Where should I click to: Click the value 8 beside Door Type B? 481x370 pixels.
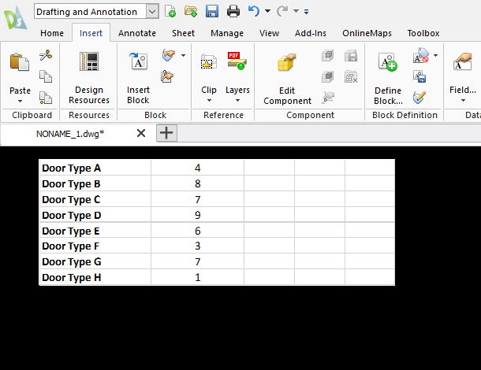pyautogui.click(x=198, y=183)
